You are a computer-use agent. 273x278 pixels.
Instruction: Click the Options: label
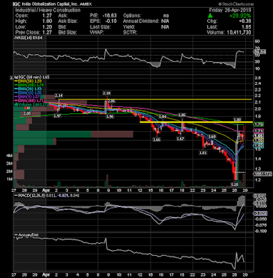click(x=132, y=16)
